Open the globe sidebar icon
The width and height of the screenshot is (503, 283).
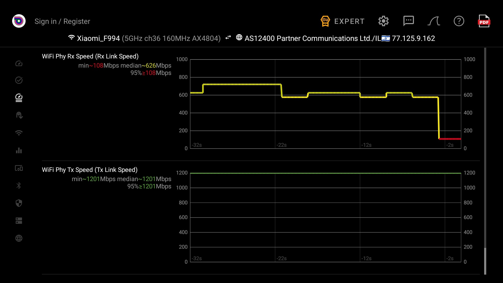tap(19, 238)
